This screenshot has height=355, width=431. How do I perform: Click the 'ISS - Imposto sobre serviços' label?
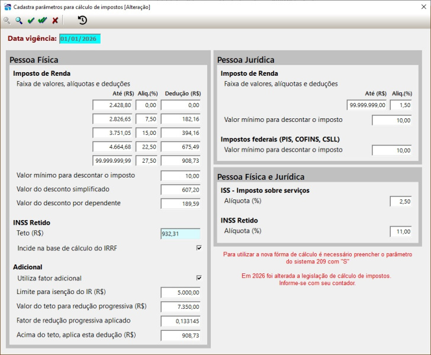click(x=265, y=191)
